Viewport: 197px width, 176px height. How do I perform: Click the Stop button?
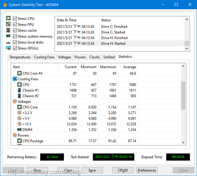click(37, 170)
